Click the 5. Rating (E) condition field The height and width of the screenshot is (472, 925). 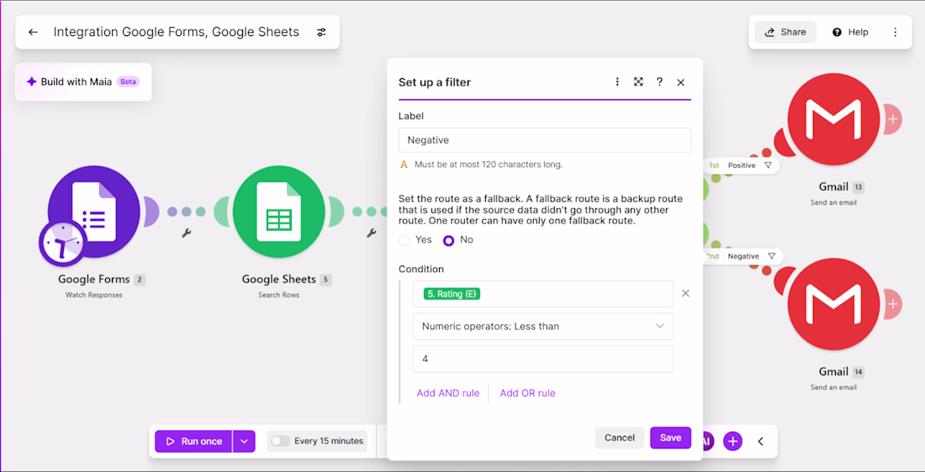pos(542,294)
